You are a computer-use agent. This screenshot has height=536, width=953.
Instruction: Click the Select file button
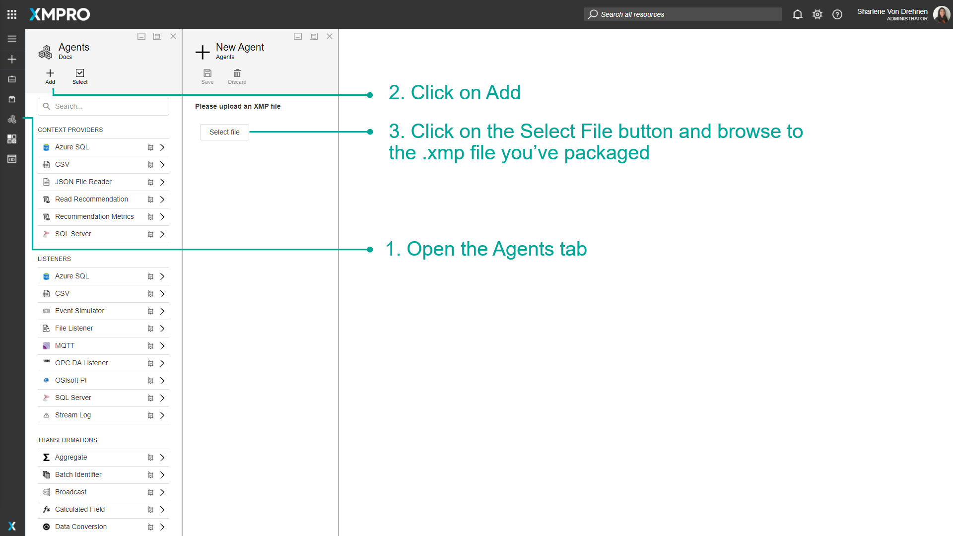(x=224, y=132)
